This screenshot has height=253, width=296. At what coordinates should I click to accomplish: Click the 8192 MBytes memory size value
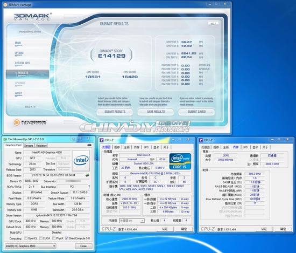tap(225, 160)
